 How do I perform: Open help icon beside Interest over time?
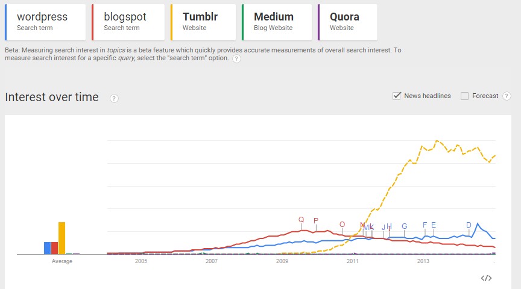[x=114, y=98]
